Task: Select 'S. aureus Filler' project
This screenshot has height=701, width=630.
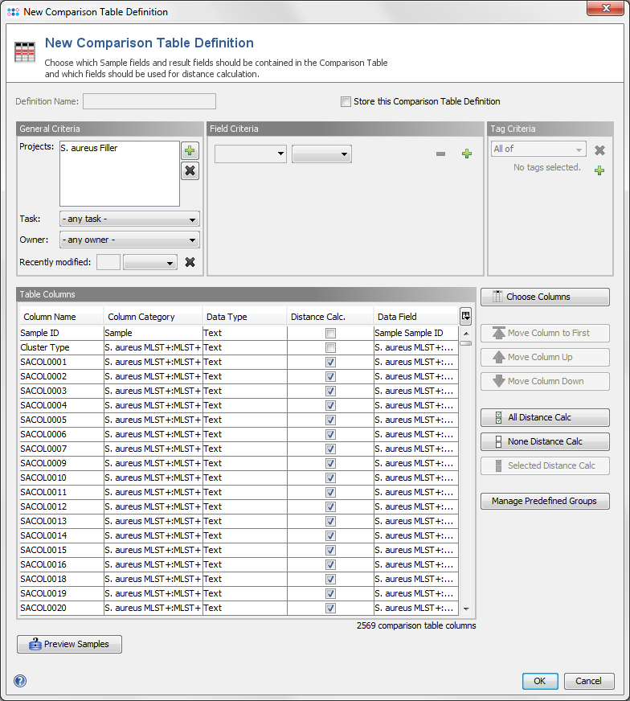Action: tap(89, 148)
